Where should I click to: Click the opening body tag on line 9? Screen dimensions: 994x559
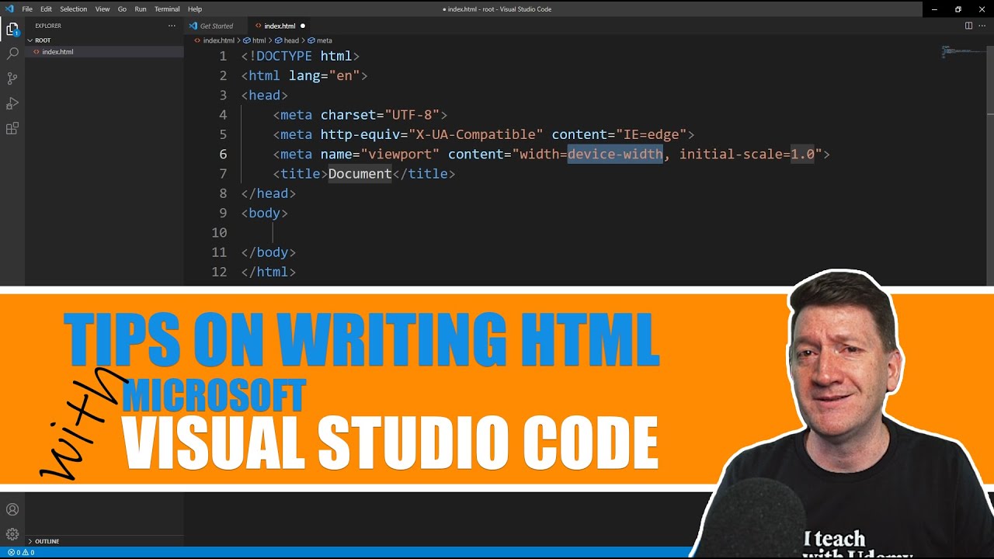click(x=264, y=213)
